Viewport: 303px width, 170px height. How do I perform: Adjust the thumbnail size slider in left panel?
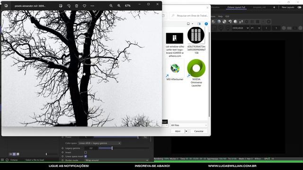pyautogui.click(x=51, y=154)
